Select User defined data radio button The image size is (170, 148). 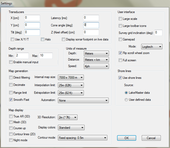coord(126,99)
